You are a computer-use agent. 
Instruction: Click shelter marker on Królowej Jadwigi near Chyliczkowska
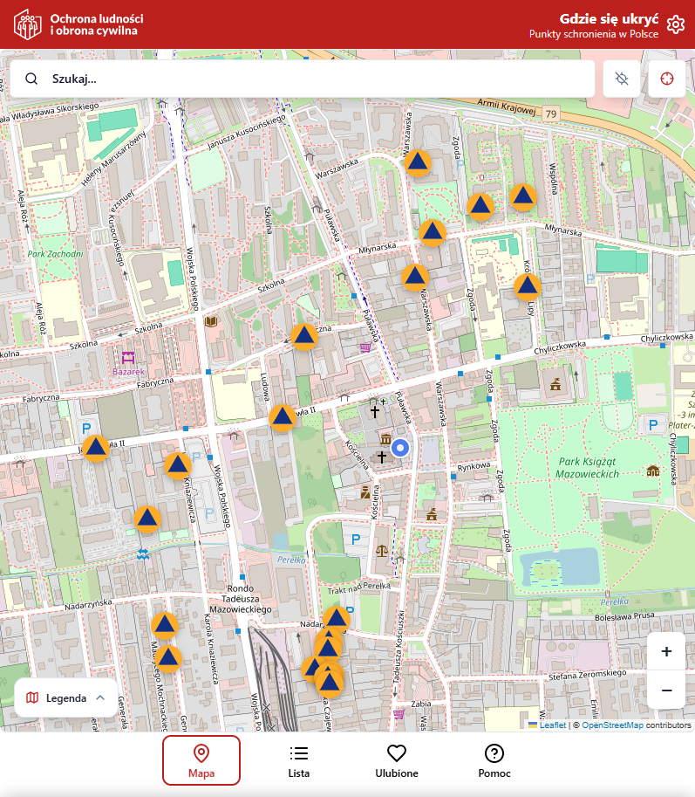point(528,286)
